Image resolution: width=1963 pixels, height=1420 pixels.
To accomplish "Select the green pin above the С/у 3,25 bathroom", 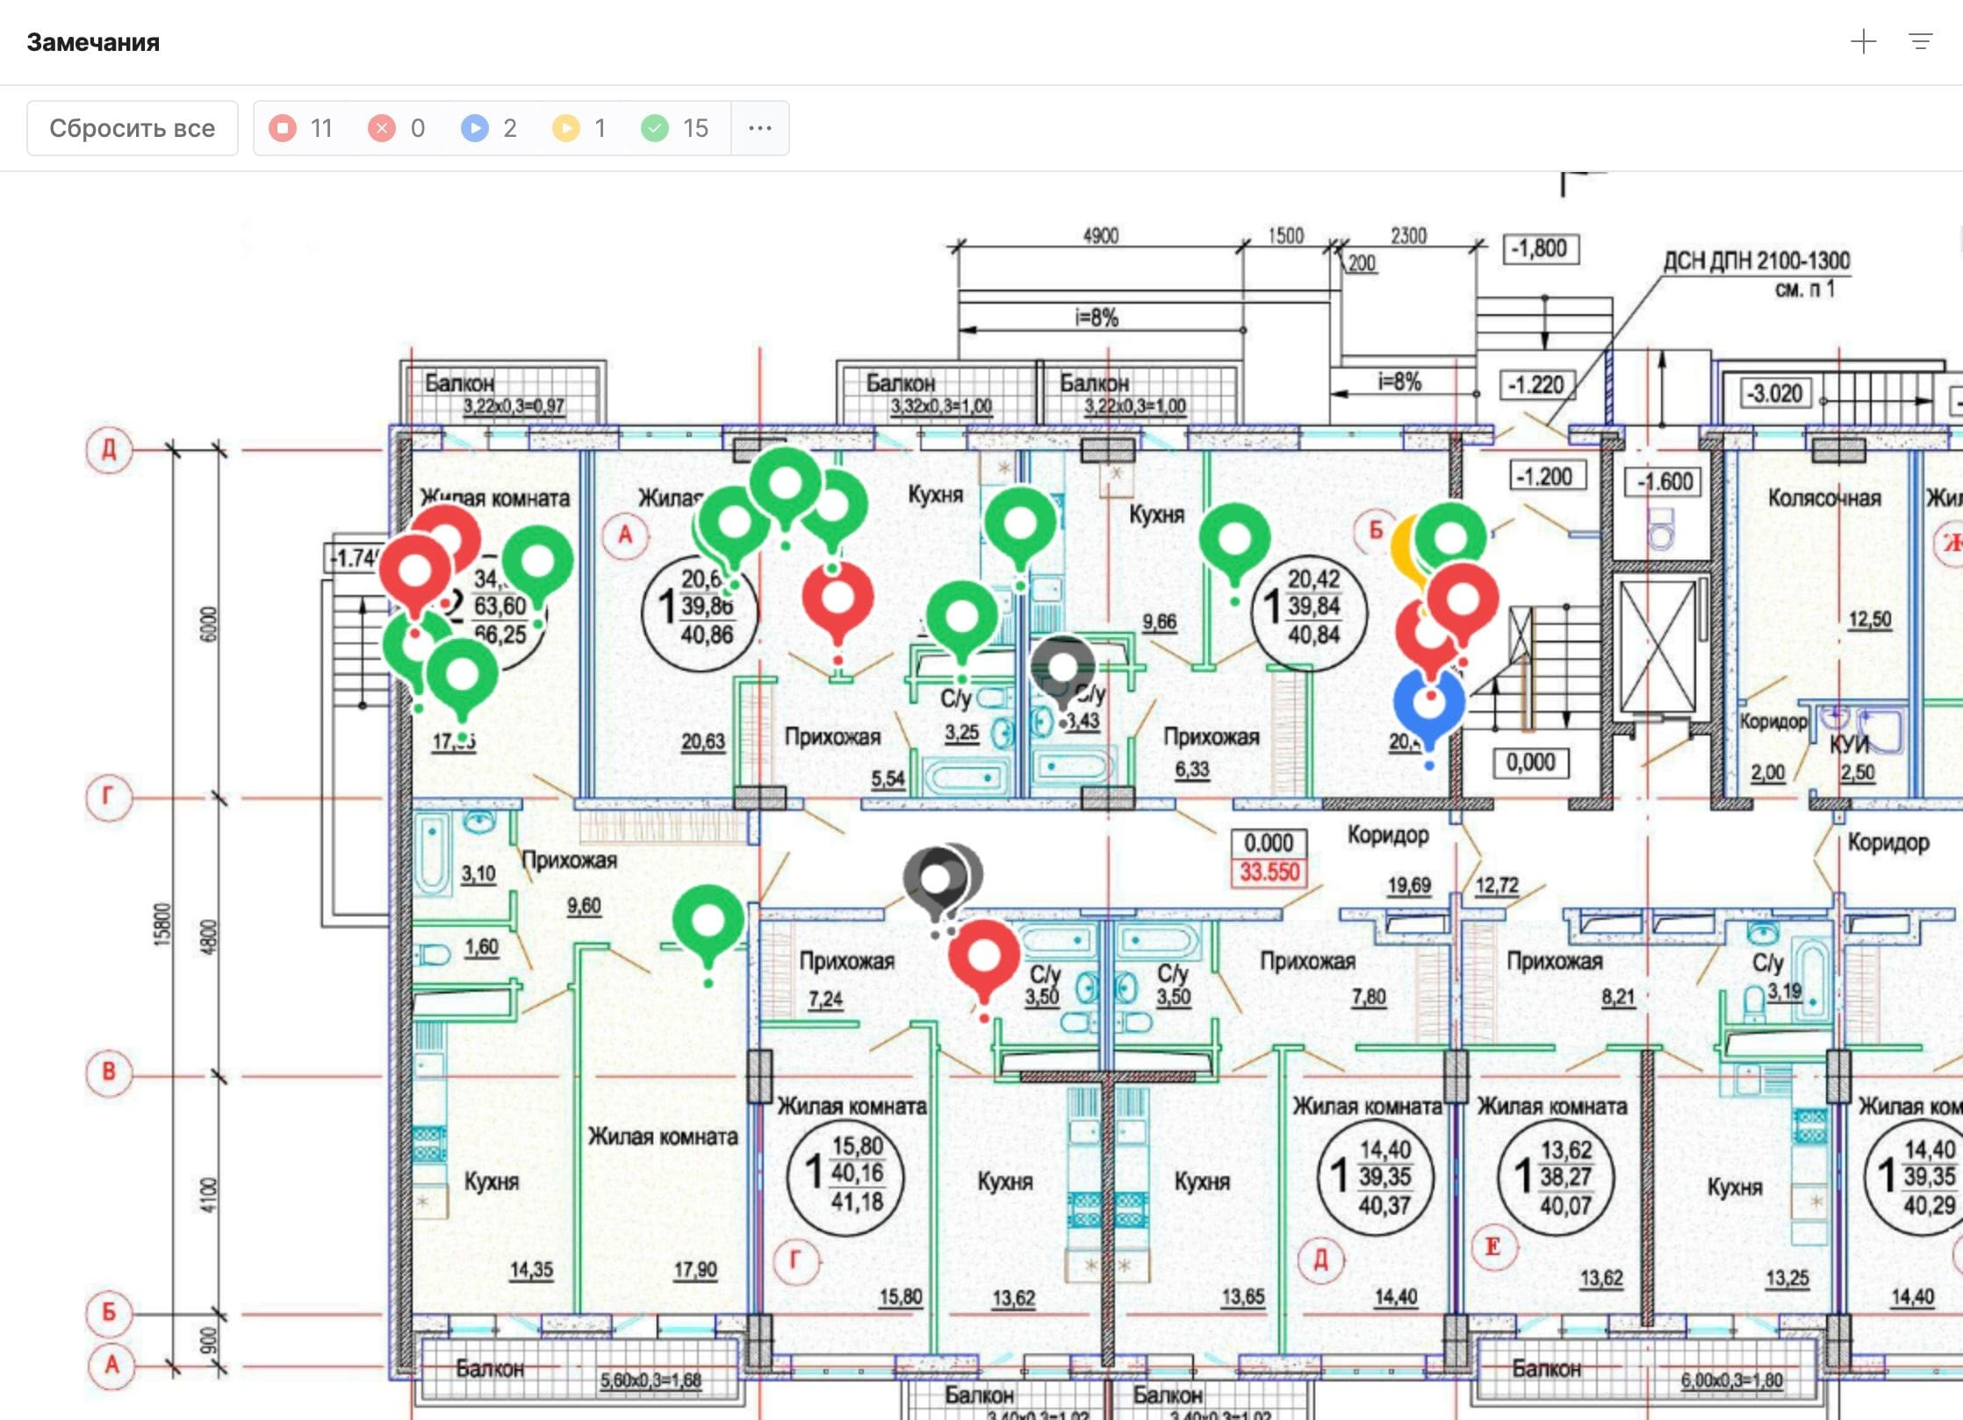I will 962,617.
